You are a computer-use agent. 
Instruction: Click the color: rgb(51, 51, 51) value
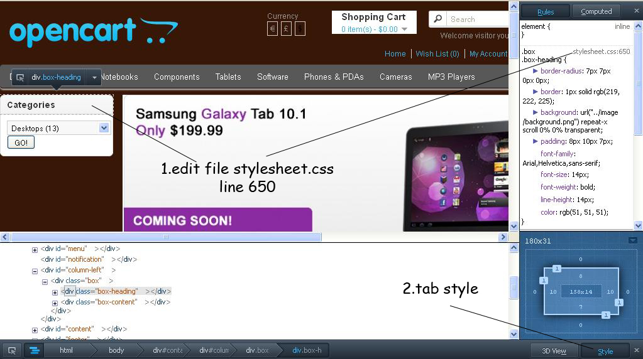point(584,212)
